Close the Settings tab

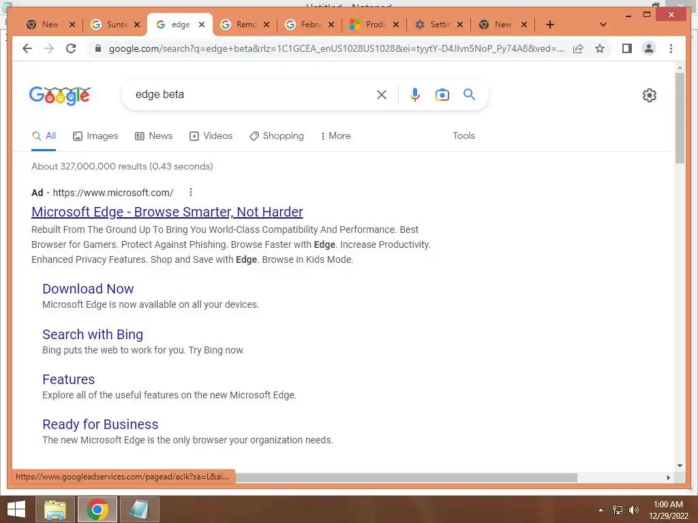click(460, 25)
